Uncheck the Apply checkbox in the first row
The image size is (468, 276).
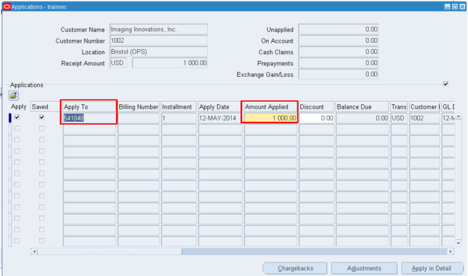17,117
